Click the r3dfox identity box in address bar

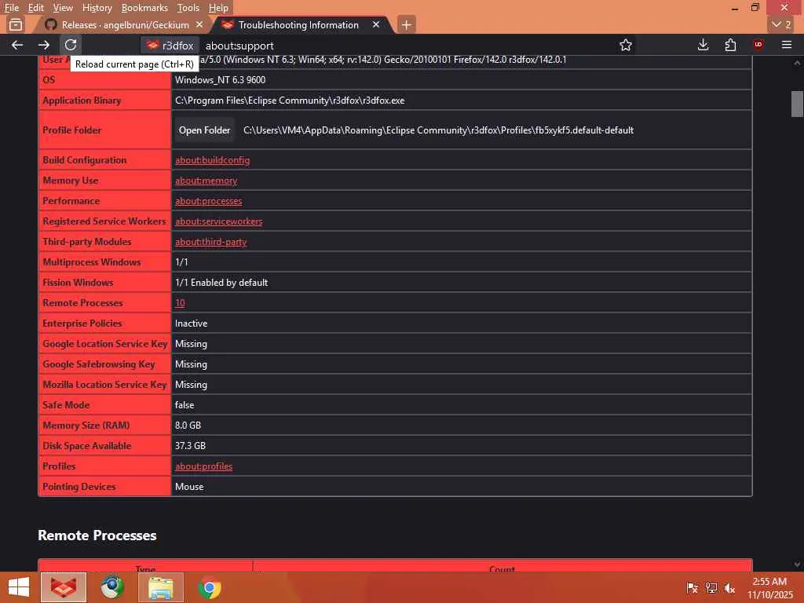(170, 46)
